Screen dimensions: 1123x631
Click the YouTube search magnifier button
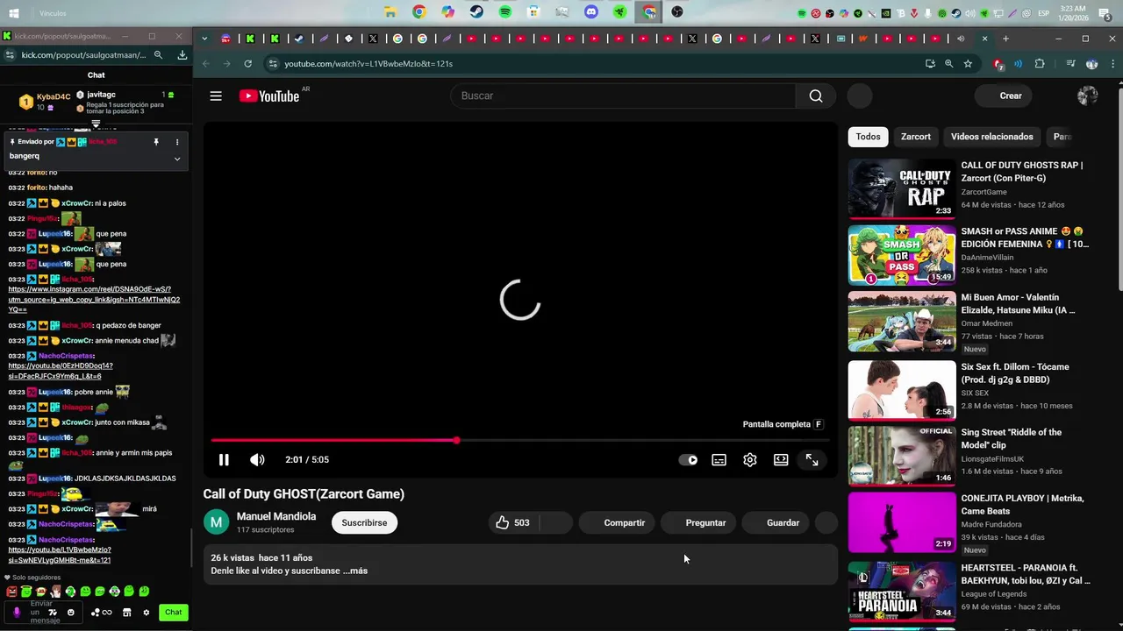[x=816, y=96]
